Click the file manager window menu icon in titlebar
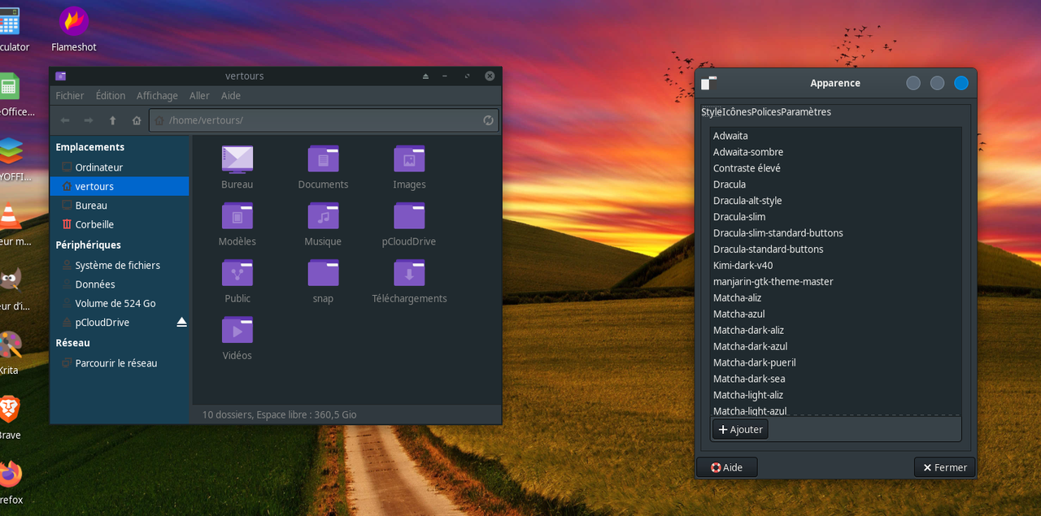This screenshot has height=516, width=1041. pyautogui.click(x=61, y=76)
